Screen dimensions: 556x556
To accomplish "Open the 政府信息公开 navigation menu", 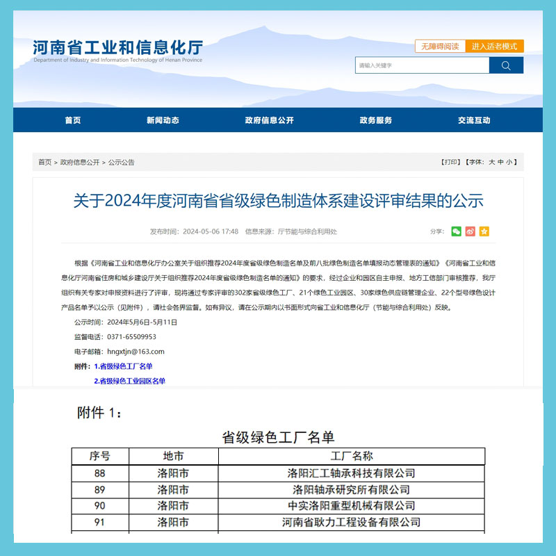I will click(x=268, y=120).
